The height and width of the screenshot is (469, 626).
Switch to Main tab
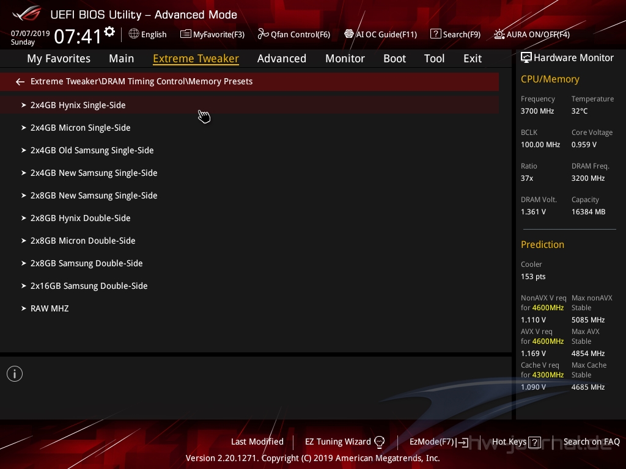(x=122, y=59)
